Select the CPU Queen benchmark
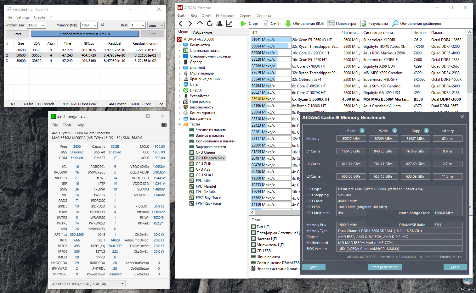 [x=205, y=152]
